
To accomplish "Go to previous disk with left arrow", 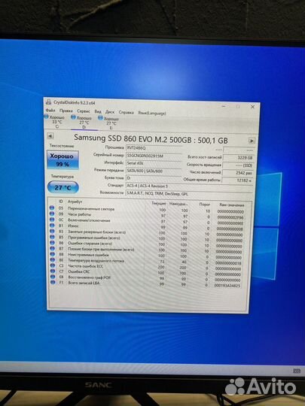I will 50,136.
